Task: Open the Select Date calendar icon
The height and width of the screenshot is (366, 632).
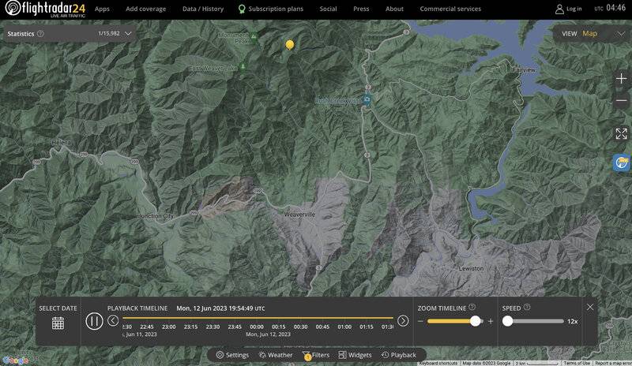Action: pos(58,322)
